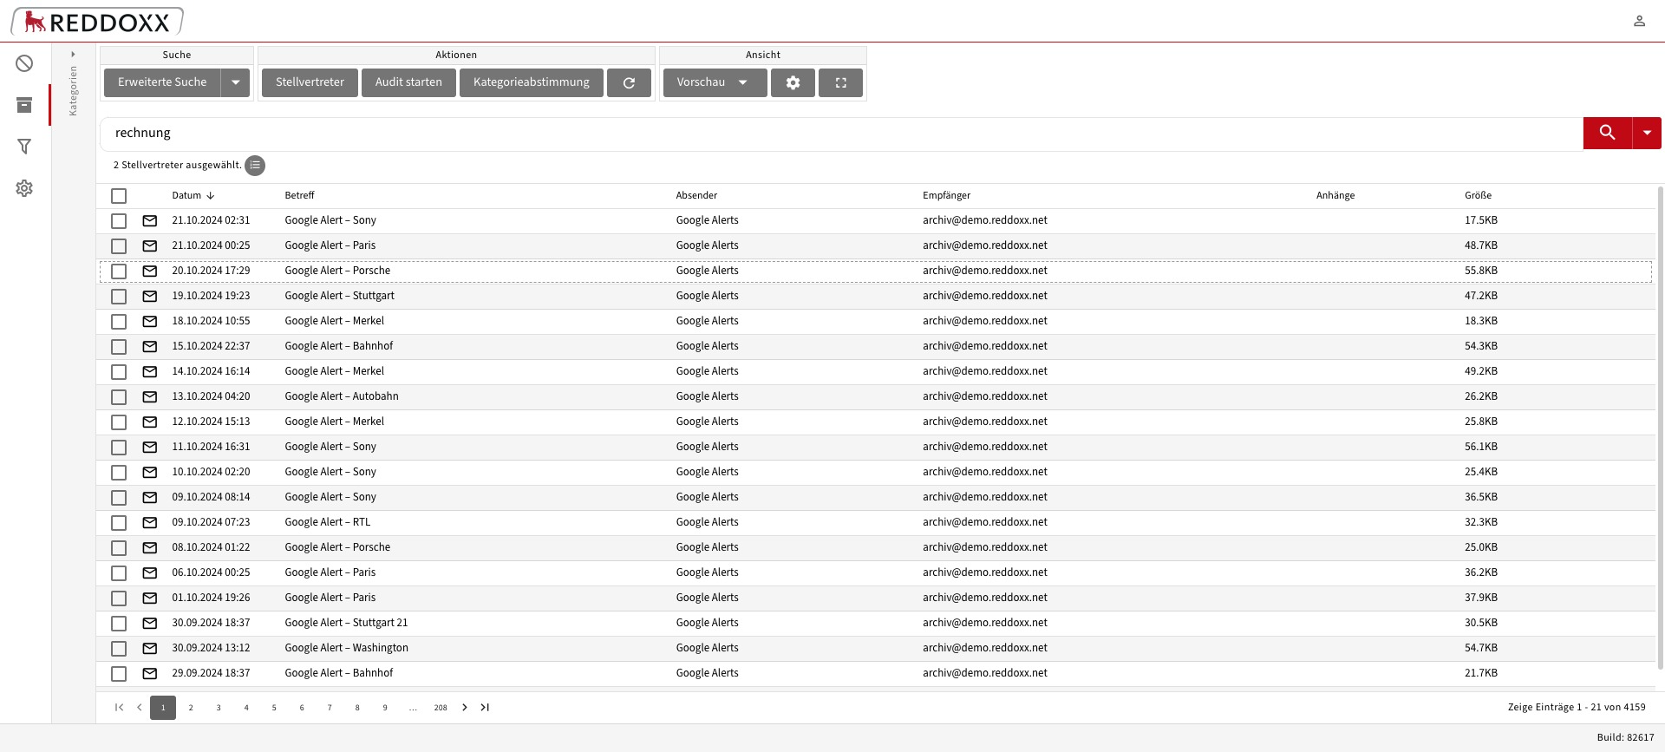Viewport: 1665px width, 752px height.
Task: Click mail icon of 29.09.2024 18:37 row
Action: [150, 674]
